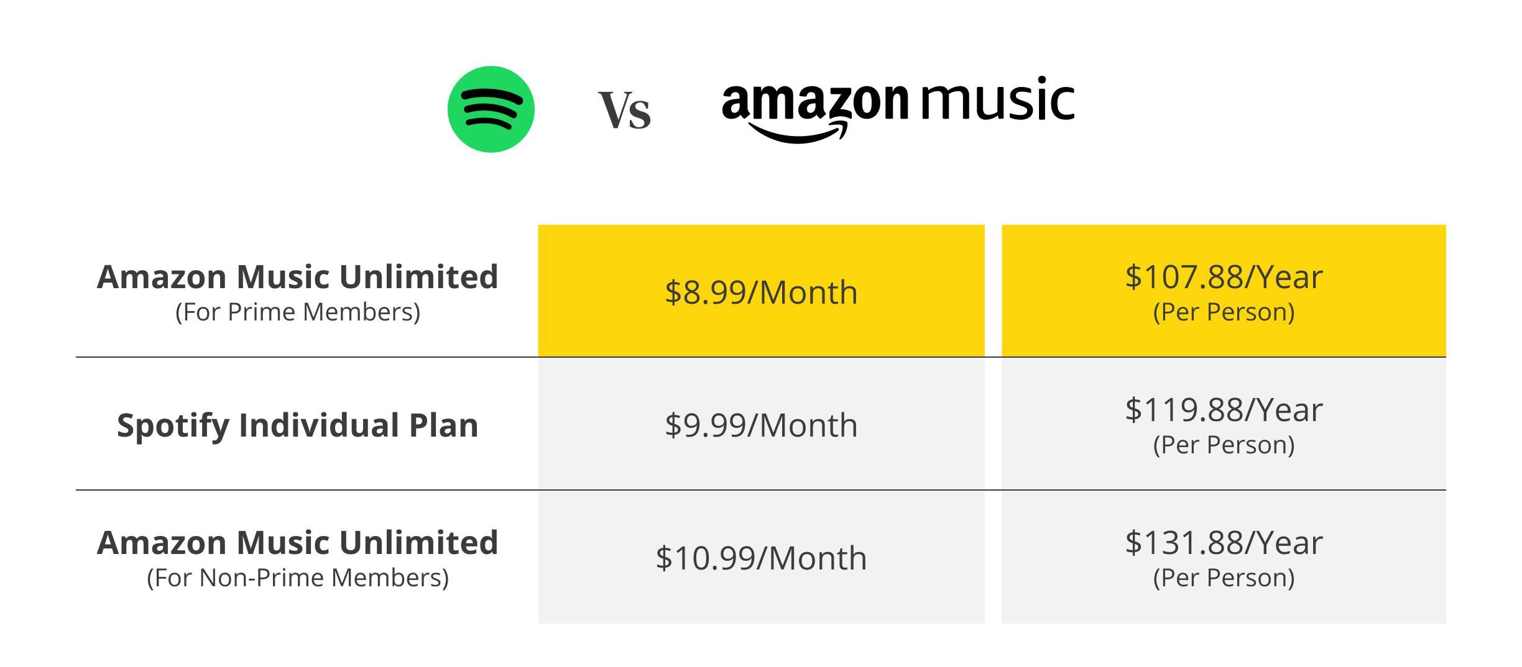
Task: Click the (For Prime Members) subtitle
Action: click(298, 312)
